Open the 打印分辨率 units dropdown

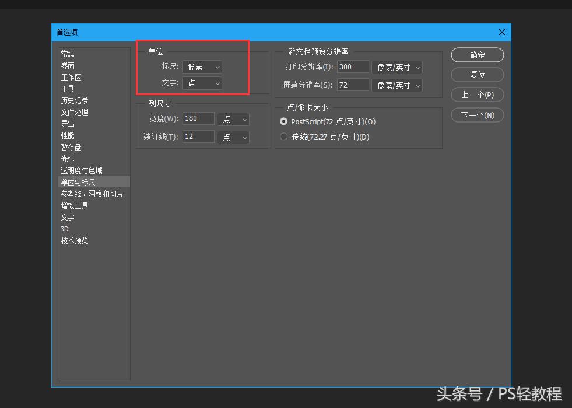click(396, 67)
